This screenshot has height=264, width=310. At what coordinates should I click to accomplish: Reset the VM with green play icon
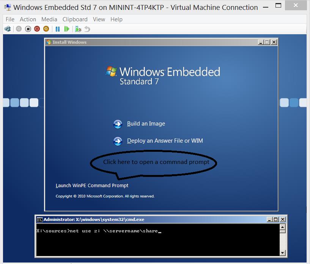(x=67, y=29)
